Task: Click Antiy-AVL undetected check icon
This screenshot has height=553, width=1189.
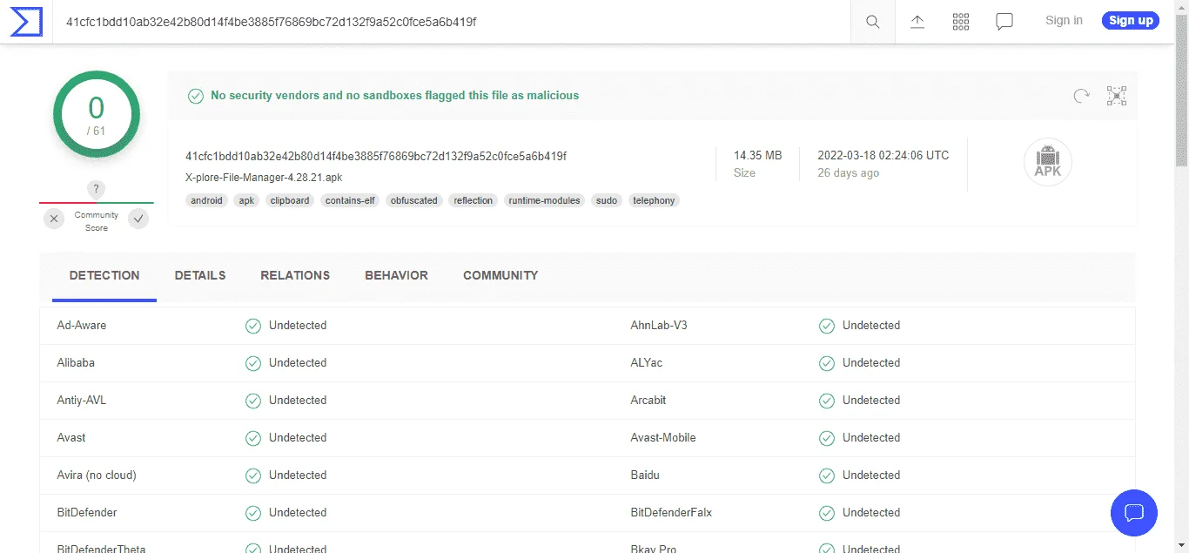Action: click(x=253, y=401)
